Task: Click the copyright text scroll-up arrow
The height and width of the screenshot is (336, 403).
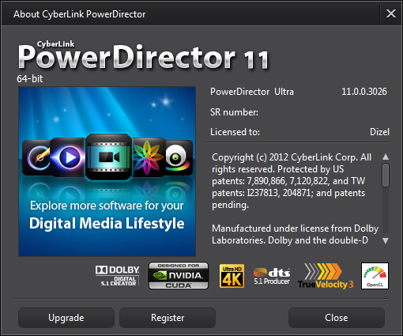Action: pos(386,157)
